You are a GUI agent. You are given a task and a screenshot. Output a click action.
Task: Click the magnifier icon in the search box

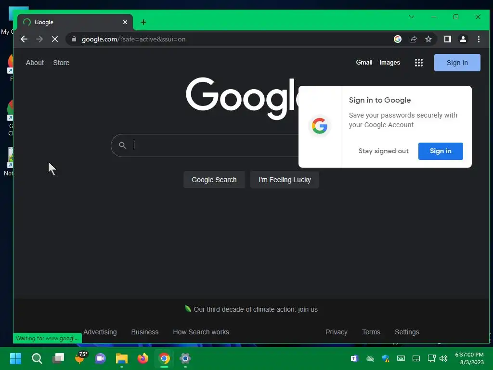click(122, 145)
